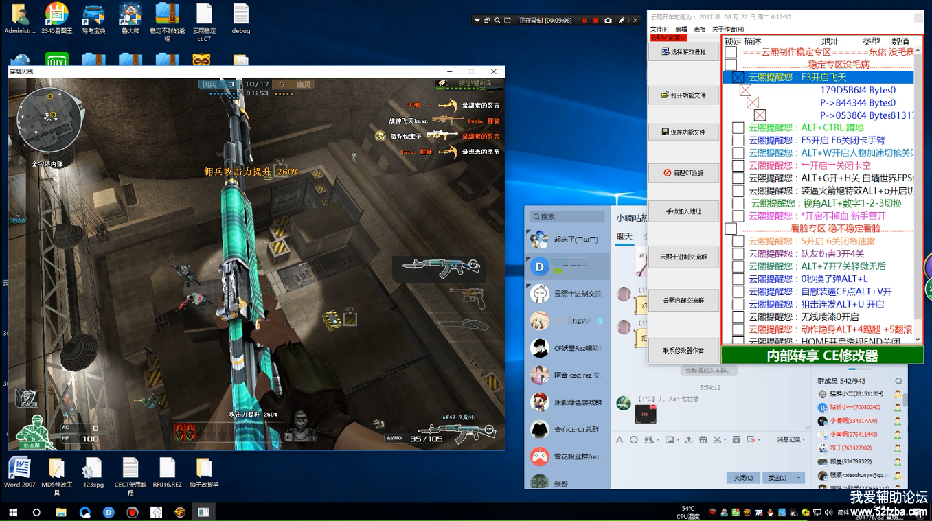
Task: Expand the image icon dropdown arrow
Action: [677, 440]
